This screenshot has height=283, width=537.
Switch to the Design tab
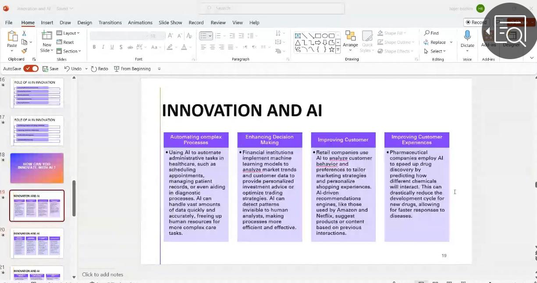85,22
